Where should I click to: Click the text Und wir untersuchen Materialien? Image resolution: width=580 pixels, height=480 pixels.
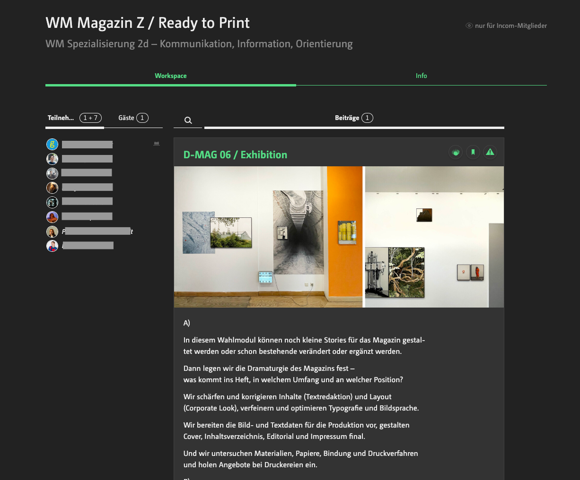[x=301, y=459]
